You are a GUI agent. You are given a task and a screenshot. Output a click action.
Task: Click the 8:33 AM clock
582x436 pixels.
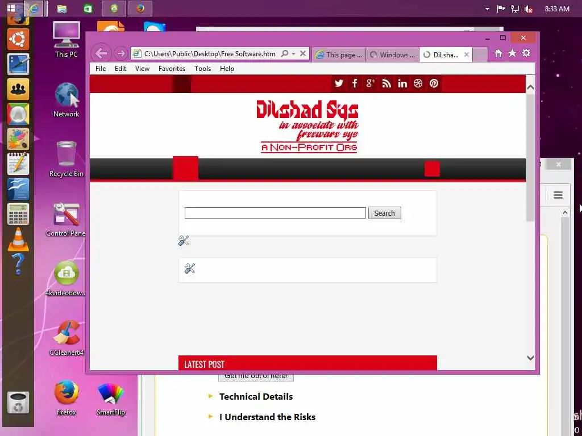tap(557, 9)
